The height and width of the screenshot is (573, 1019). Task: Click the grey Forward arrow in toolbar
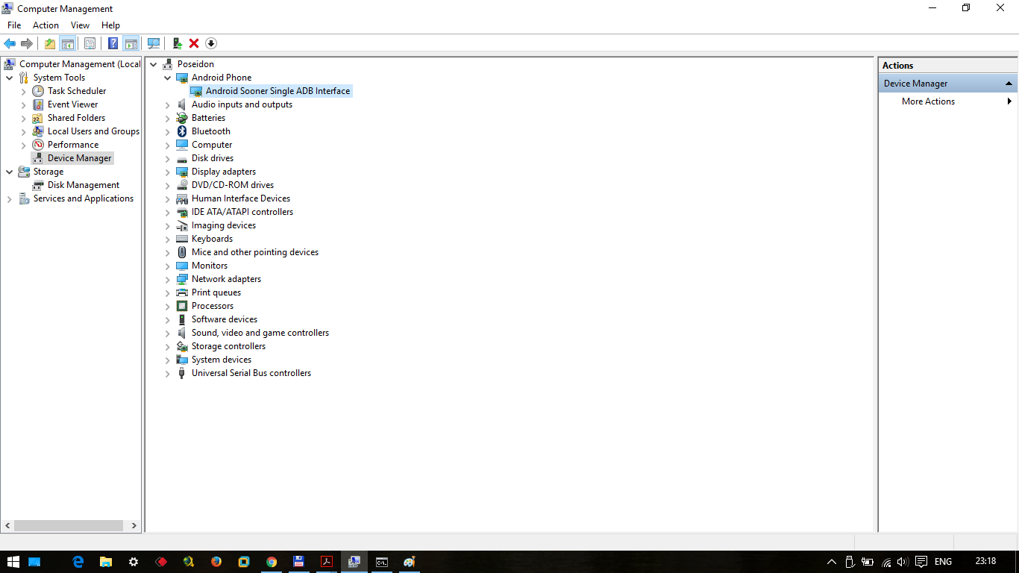pos(27,43)
